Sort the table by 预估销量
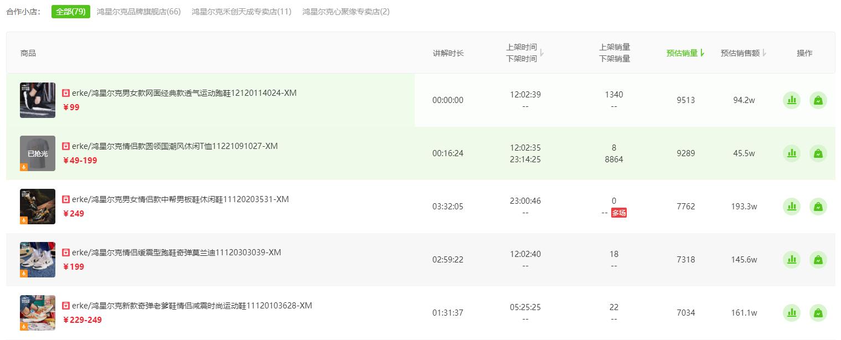This screenshot has width=841, height=340. pyautogui.click(x=685, y=53)
